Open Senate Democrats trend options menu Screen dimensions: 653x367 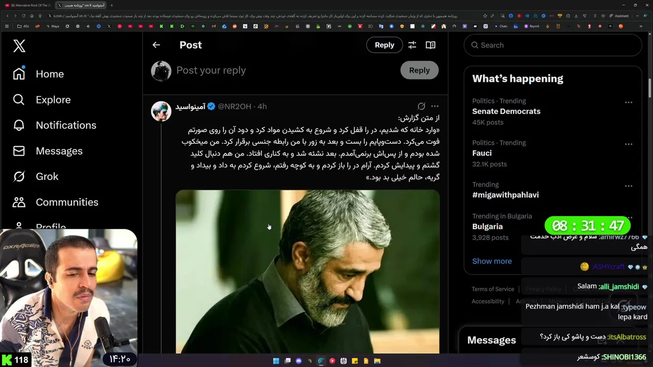[x=629, y=102]
